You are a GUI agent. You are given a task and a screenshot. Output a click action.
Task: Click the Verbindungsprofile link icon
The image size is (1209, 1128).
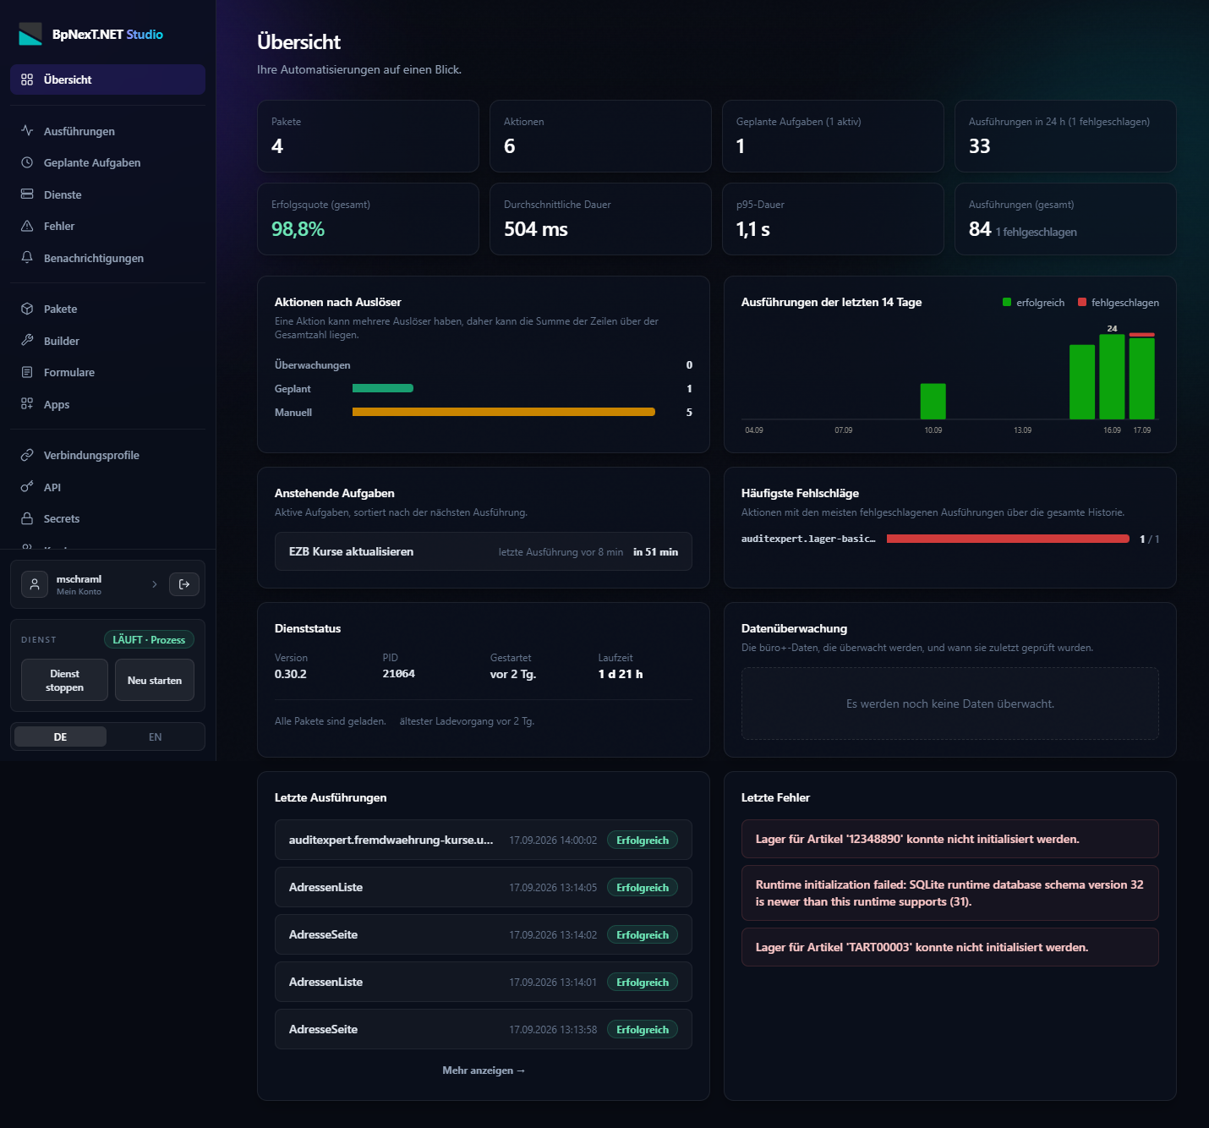tap(27, 455)
